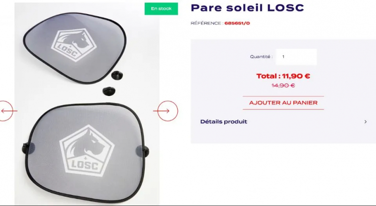Image resolution: width=376 pixels, height=206 pixels.
Task: Click the LOSC crest on the upper sunshade
Action: pos(74,45)
